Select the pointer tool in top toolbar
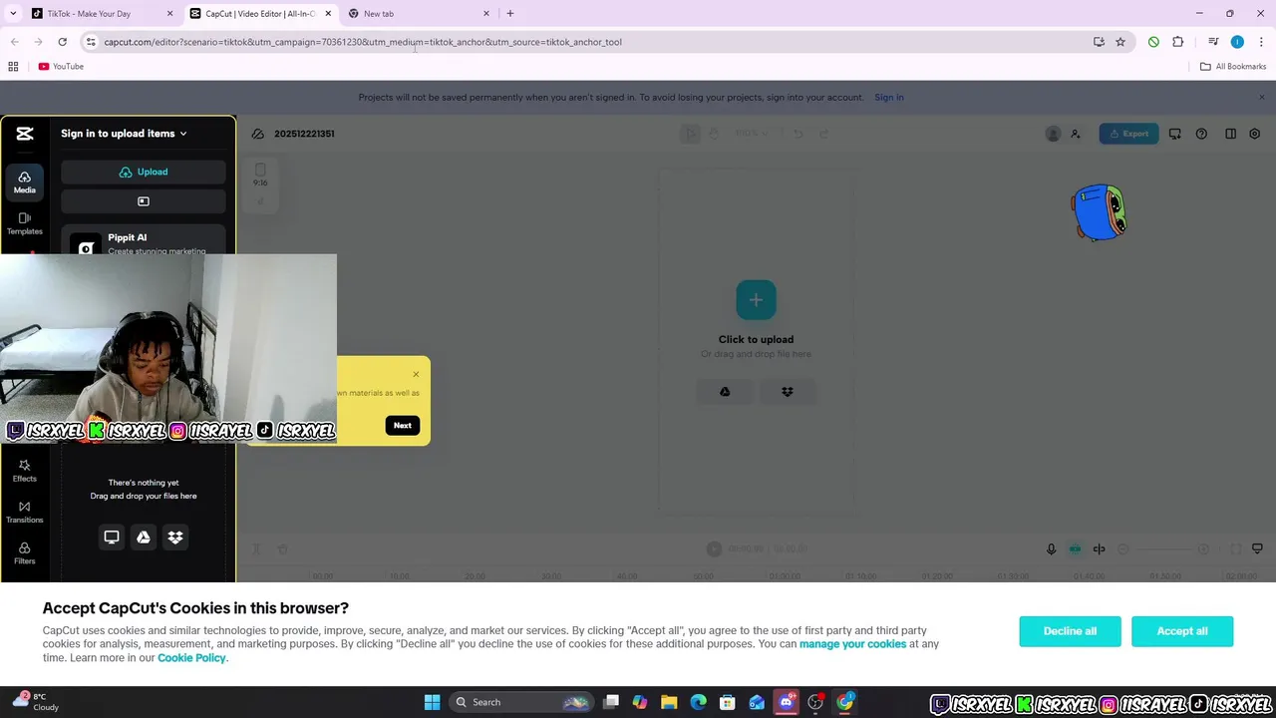This screenshot has height=718, width=1276. coord(690,134)
